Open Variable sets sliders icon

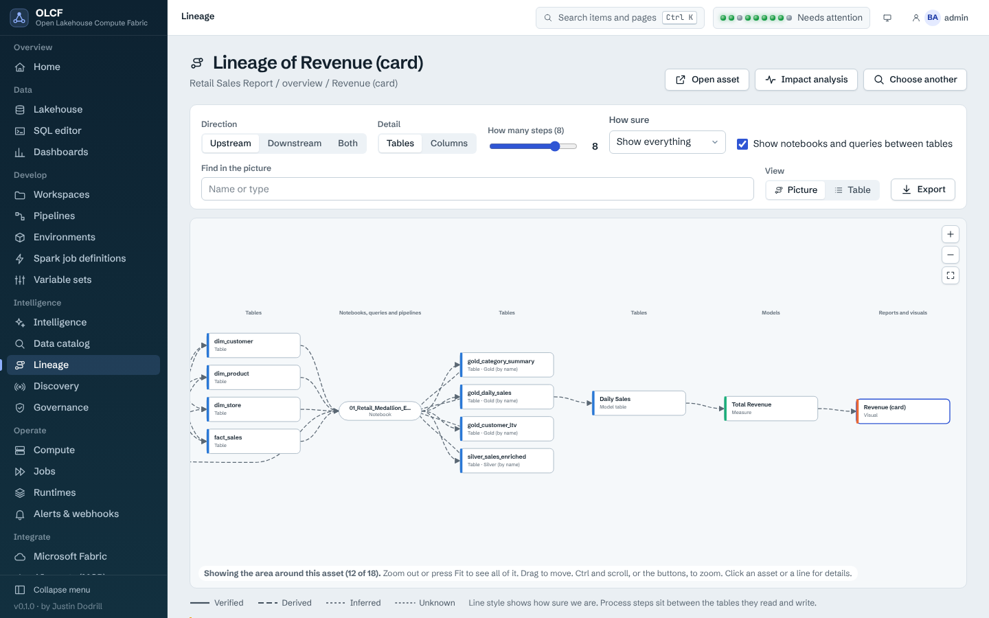coord(20,279)
